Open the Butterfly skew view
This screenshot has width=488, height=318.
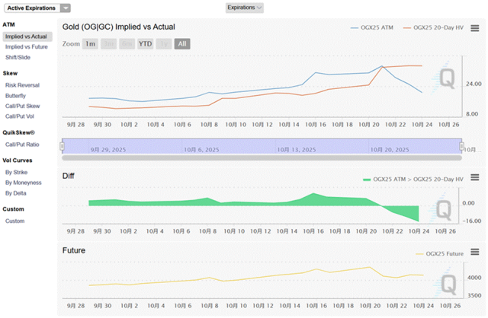[x=16, y=96]
